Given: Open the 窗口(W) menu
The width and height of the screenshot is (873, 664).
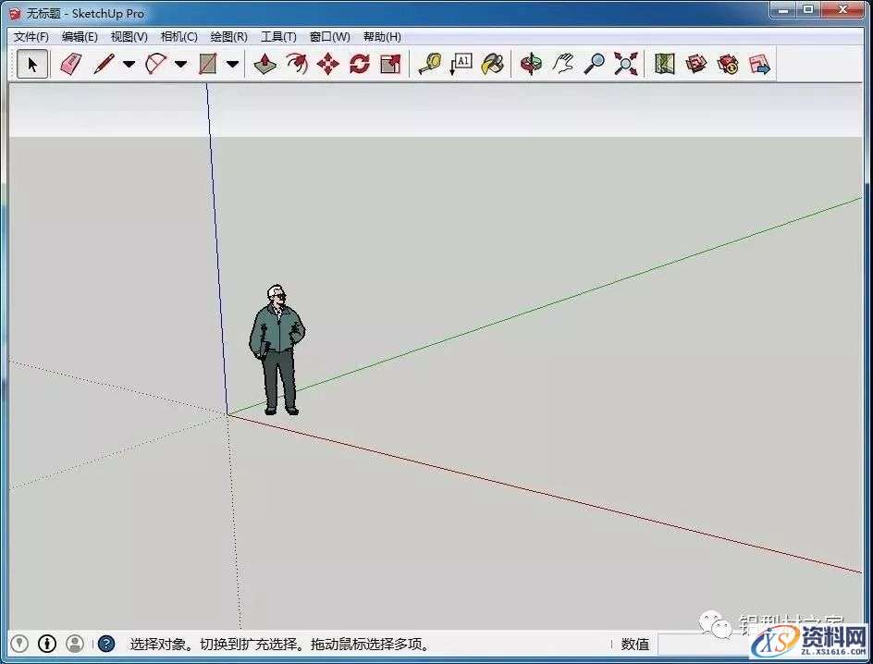Looking at the screenshot, I should (x=328, y=37).
